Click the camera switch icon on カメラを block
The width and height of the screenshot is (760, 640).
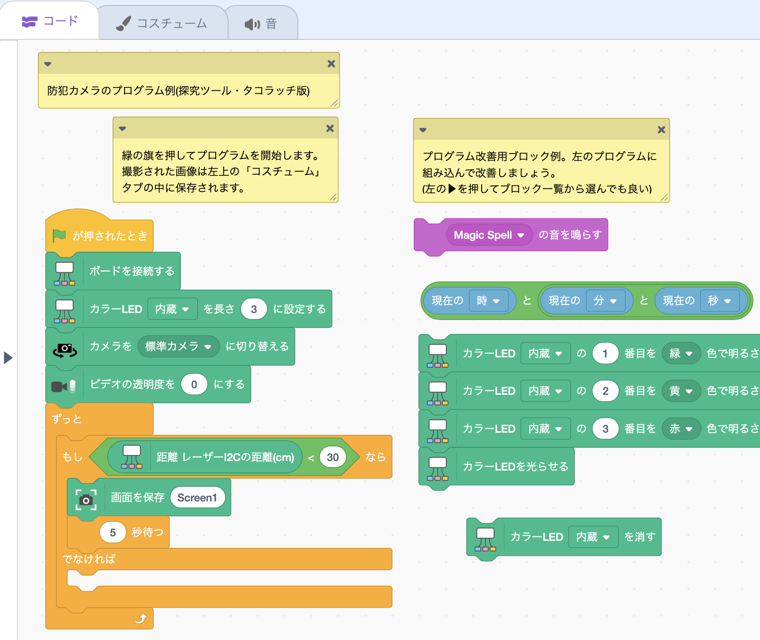[x=65, y=349]
